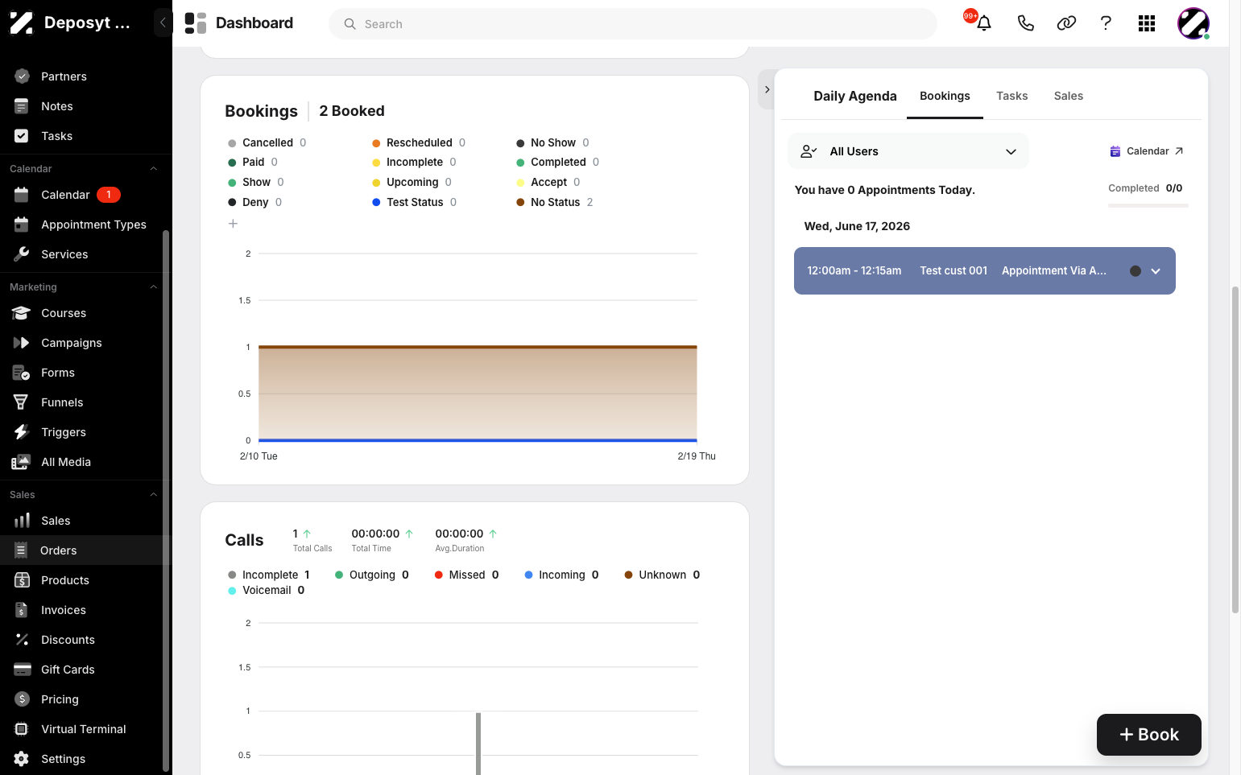Collapse the Sales sidebar section
1241x775 pixels.
(153, 495)
